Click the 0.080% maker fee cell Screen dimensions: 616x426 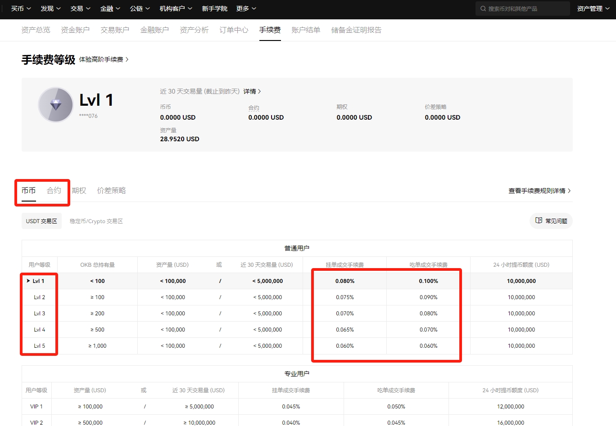(x=345, y=281)
